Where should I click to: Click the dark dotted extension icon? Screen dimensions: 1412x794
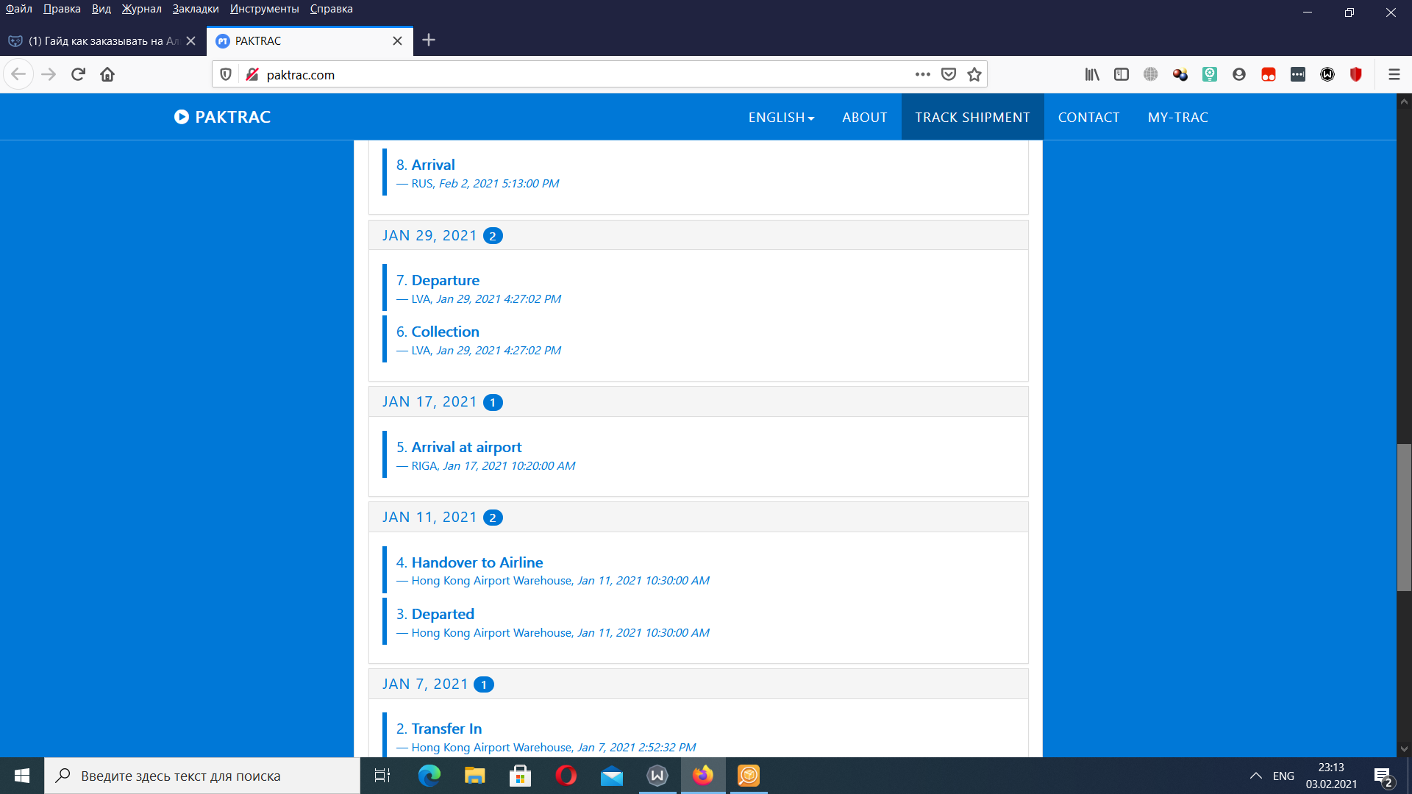point(1298,74)
